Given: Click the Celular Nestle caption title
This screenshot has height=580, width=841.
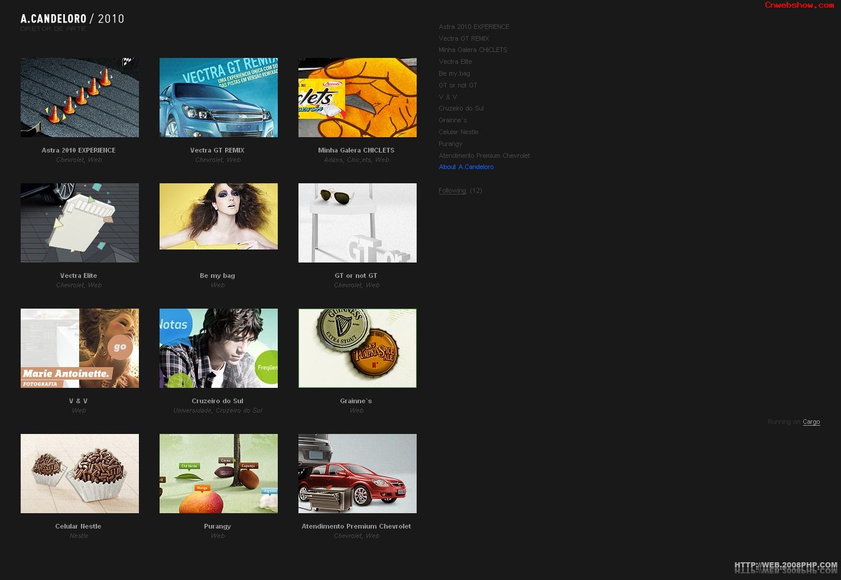Looking at the screenshot, I should click(79, 526).
